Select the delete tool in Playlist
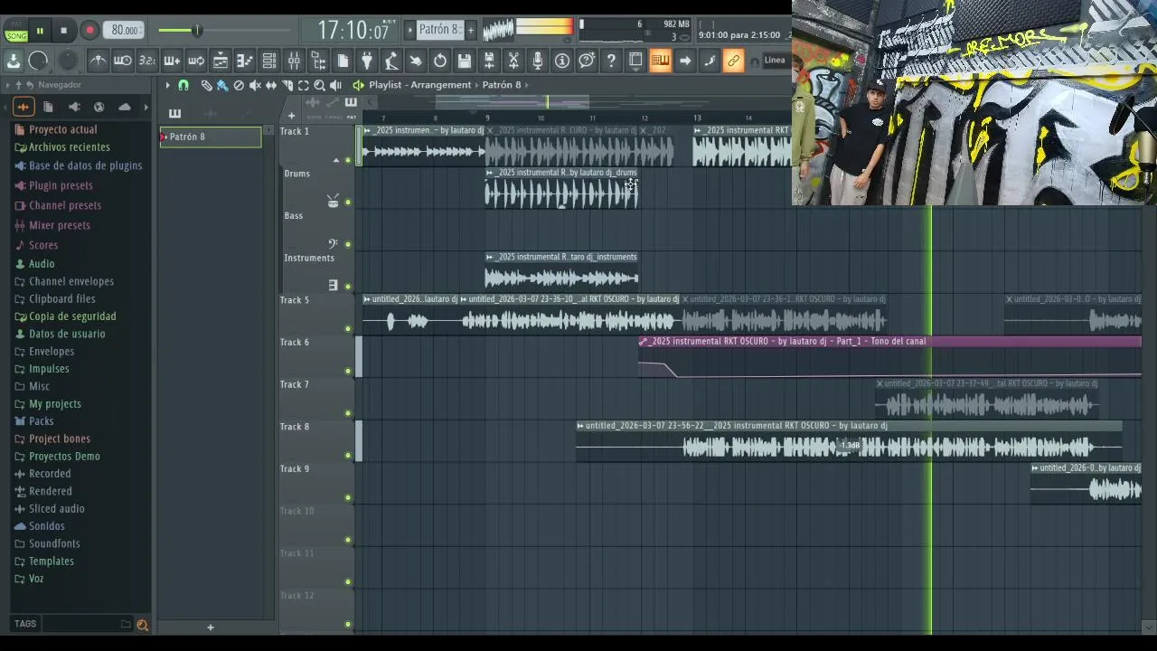 [x=239, y=85]
